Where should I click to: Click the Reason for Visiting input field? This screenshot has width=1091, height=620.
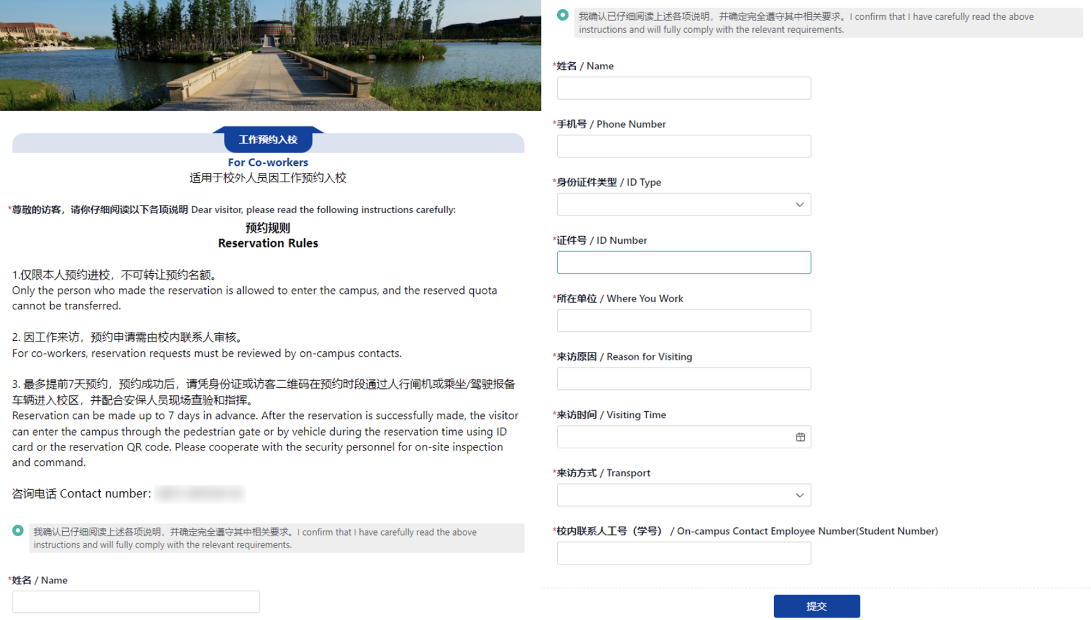[x=683, y=379]
